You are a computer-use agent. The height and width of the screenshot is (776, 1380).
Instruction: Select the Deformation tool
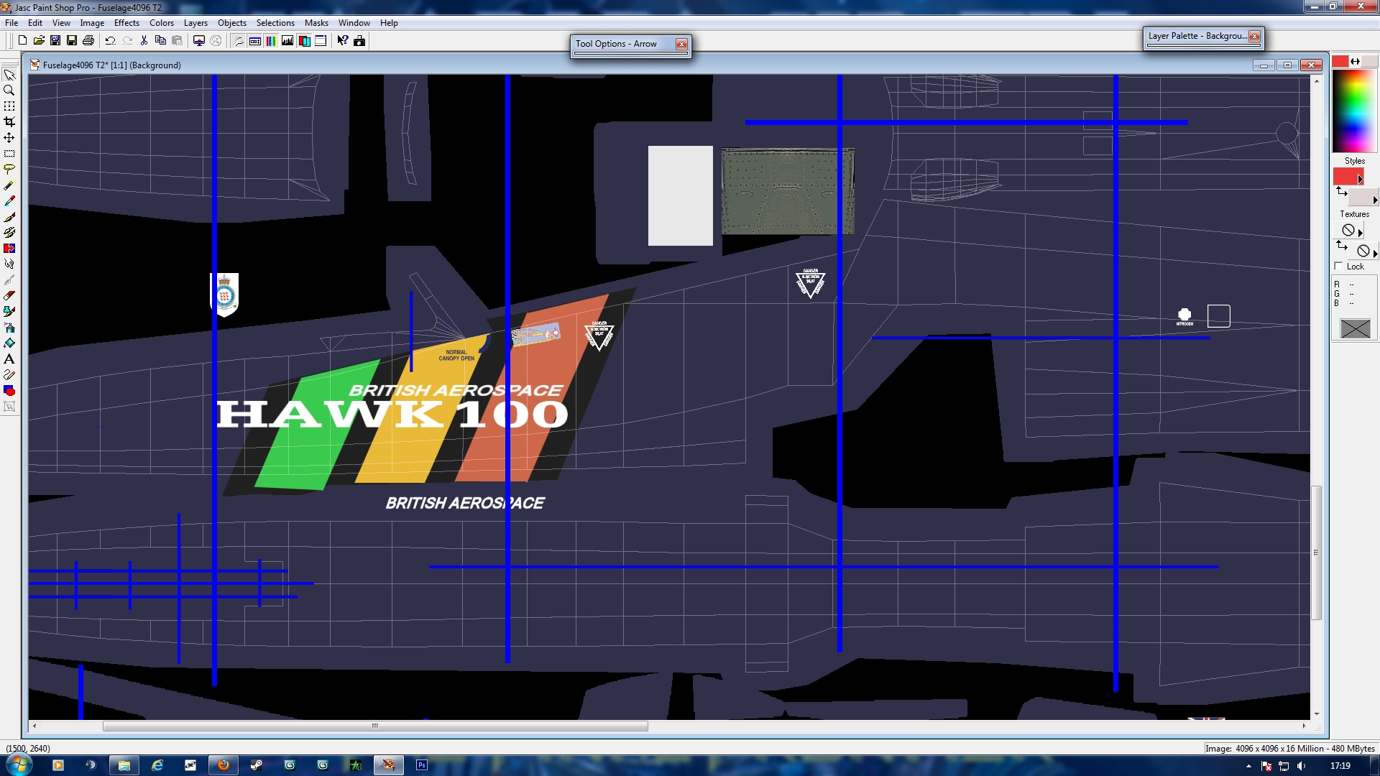click(9, 106)
